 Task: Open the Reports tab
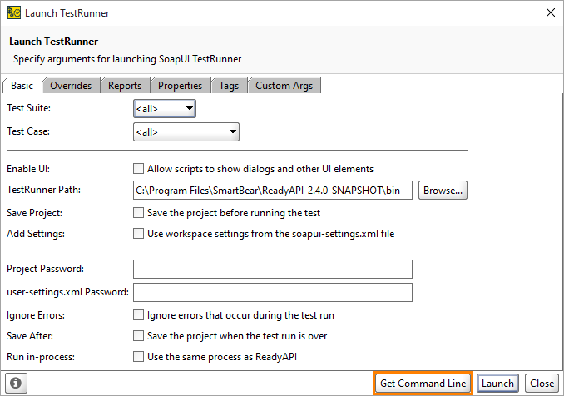125,85
